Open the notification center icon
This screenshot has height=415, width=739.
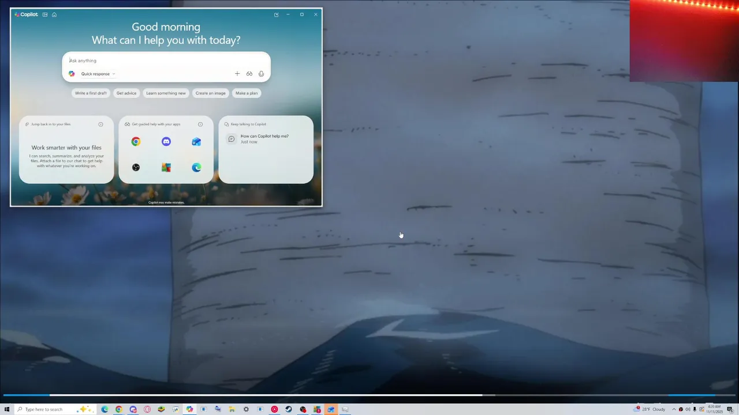(730, 409)
